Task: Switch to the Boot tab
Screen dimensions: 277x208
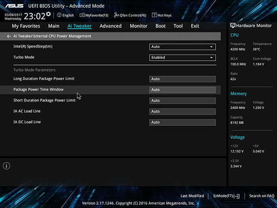Action: tap(161, 26)
